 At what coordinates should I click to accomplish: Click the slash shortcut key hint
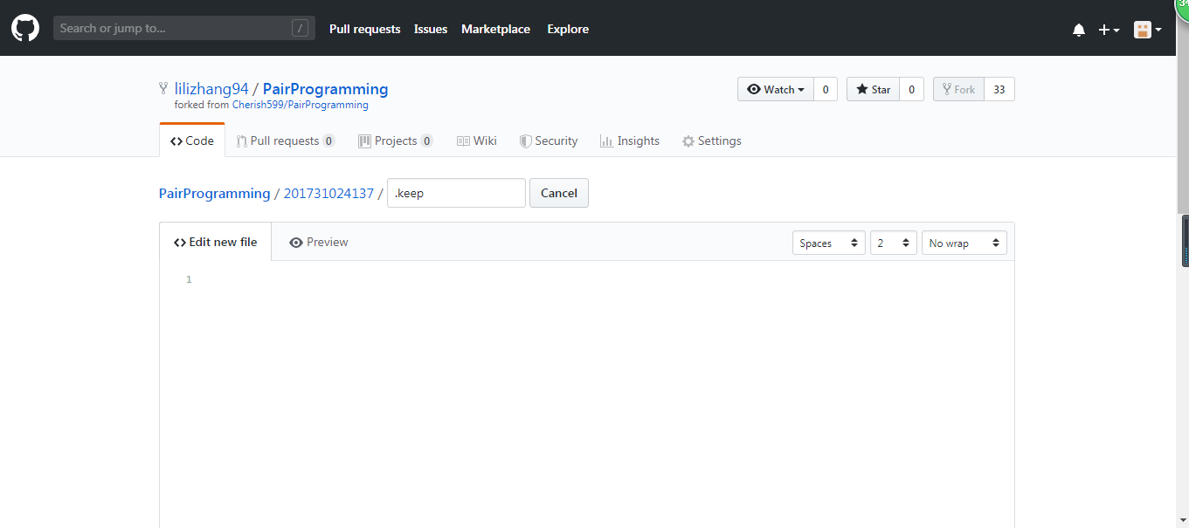300,29
